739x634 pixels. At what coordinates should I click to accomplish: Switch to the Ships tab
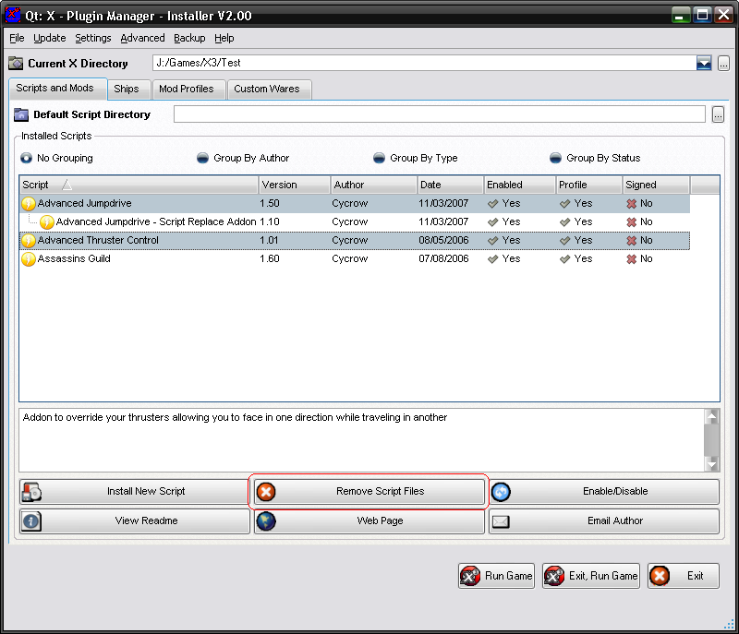[x=128, y=90]
